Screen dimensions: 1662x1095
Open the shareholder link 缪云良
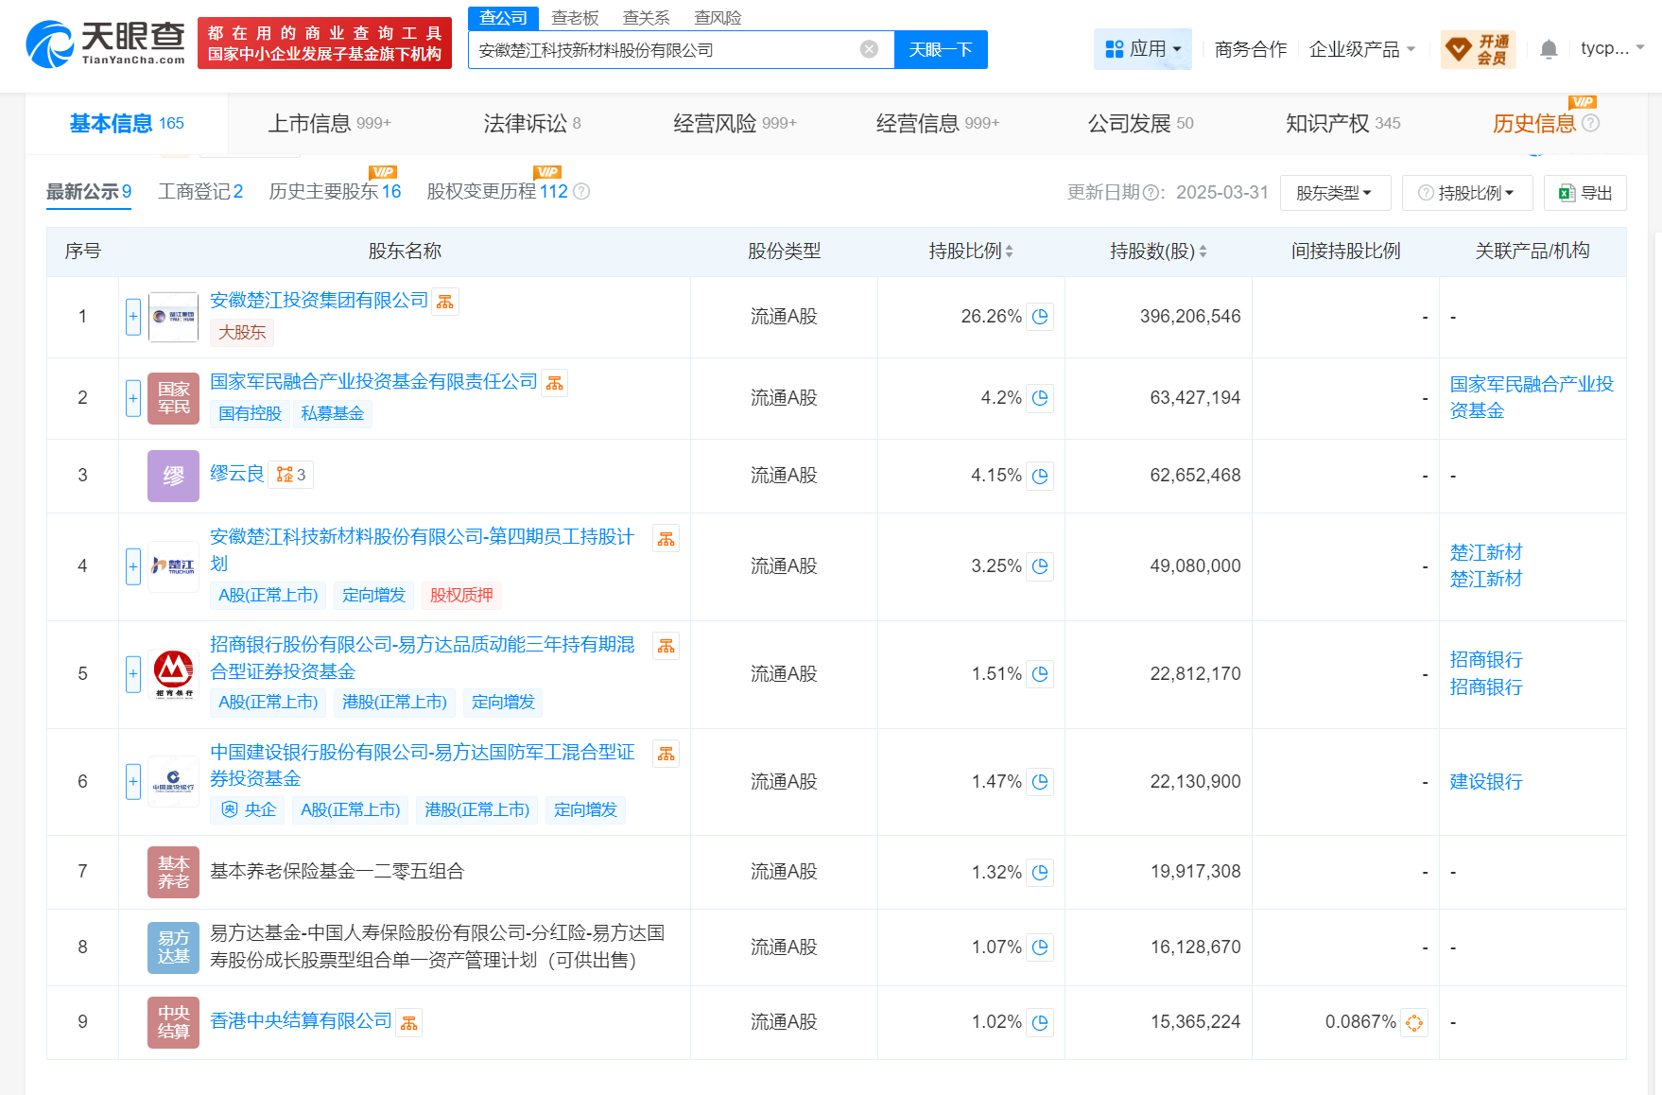tap(238, 475)
